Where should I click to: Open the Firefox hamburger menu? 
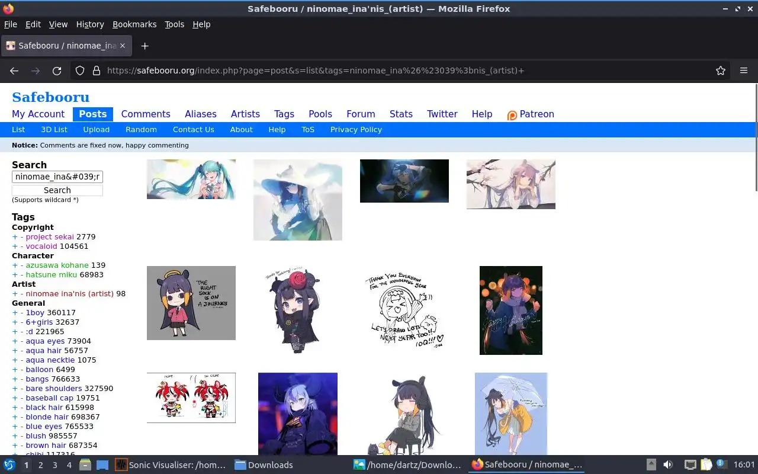pyautogui.click(x=744, y=71)
